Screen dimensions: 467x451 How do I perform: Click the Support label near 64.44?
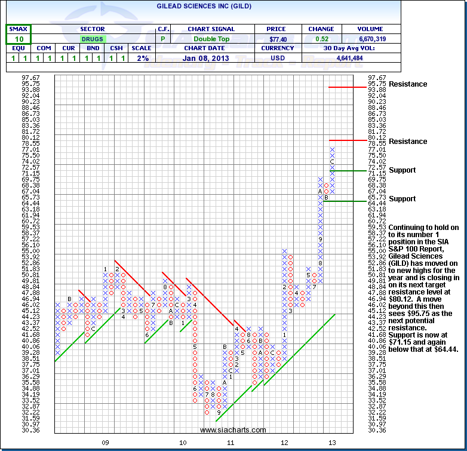click(402, 199)
